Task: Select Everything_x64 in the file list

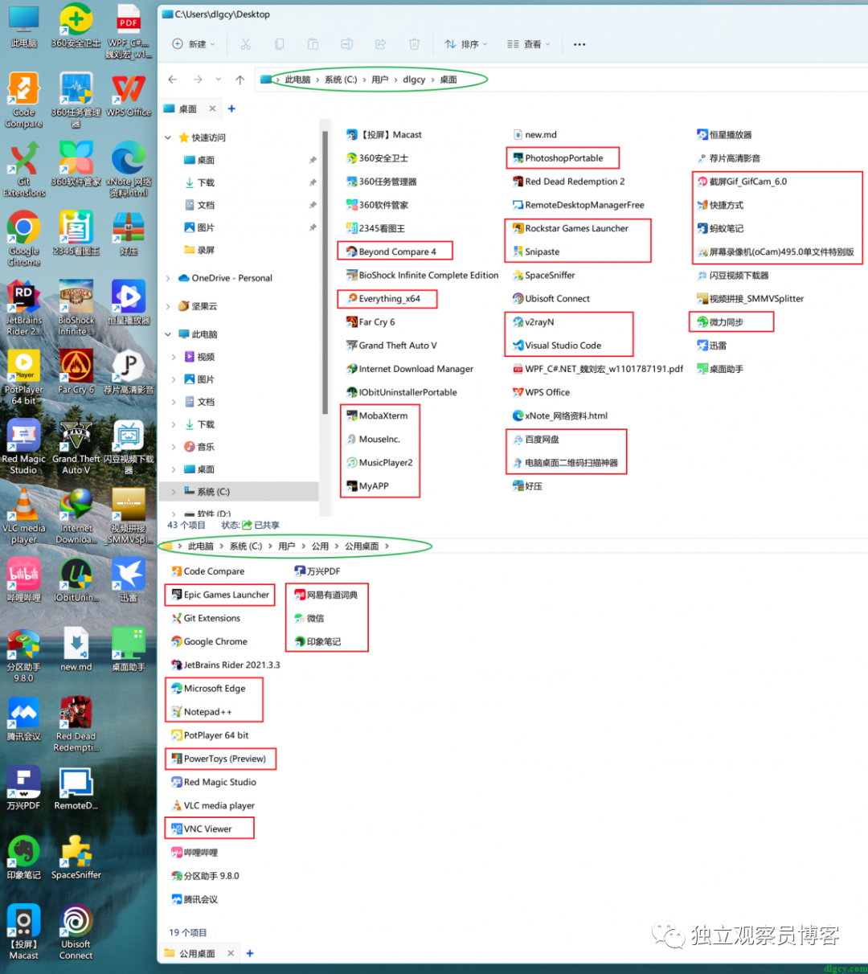Action: point(383,299)
